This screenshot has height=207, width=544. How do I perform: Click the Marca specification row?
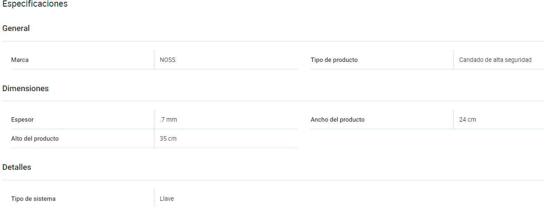coord(154,60)
